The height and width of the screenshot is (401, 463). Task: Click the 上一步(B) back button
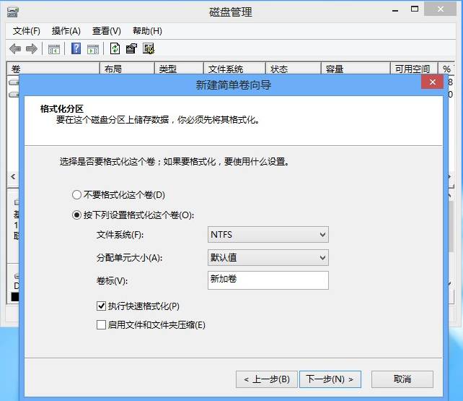click(x=267, y=379)
